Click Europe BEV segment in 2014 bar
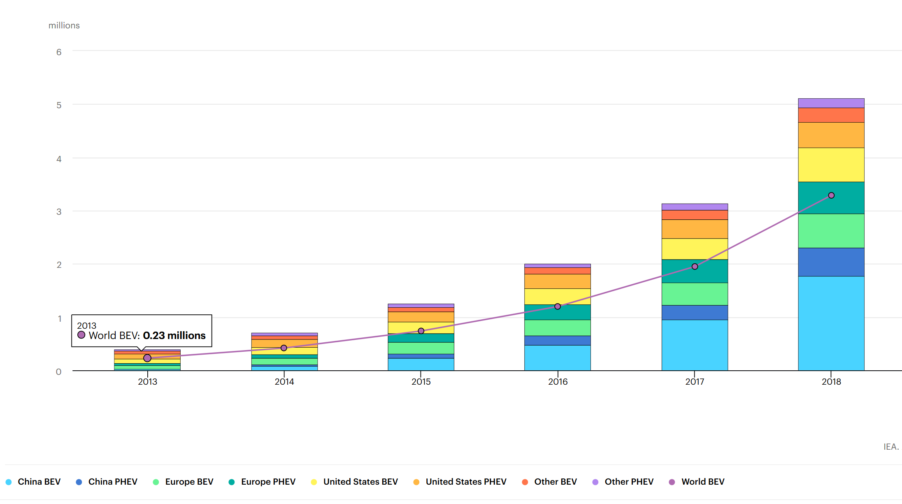 click(x=284, y=361)
